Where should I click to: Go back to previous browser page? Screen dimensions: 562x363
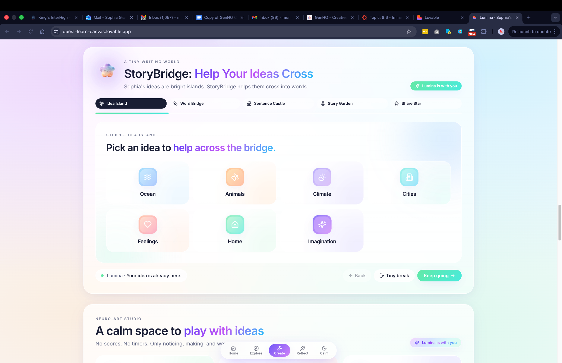(x=7, y=32)
